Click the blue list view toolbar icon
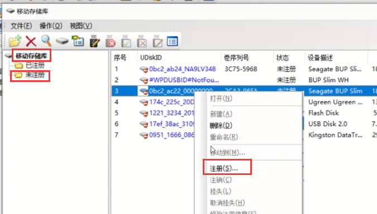 click(x=173, y=41)
